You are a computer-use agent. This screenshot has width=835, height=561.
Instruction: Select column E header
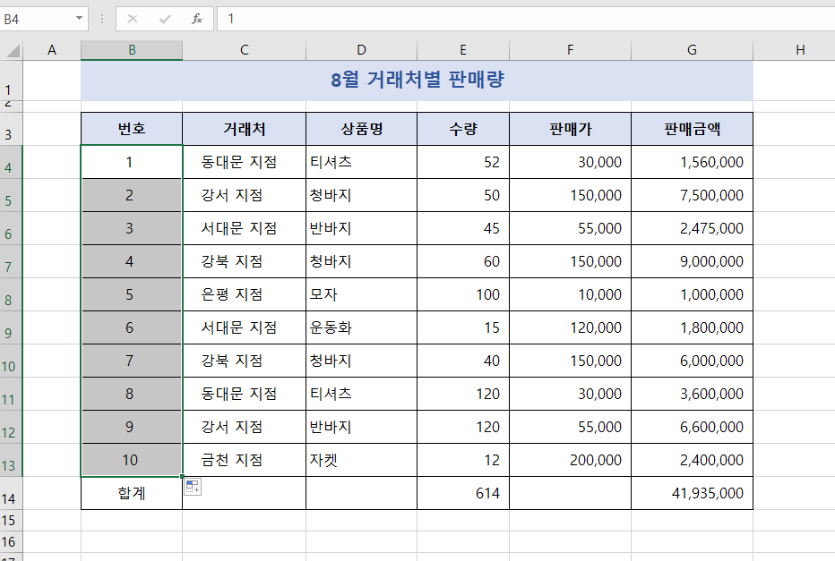463,50
